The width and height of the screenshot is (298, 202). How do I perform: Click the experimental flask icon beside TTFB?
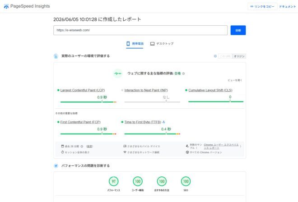tap(164, 122)
